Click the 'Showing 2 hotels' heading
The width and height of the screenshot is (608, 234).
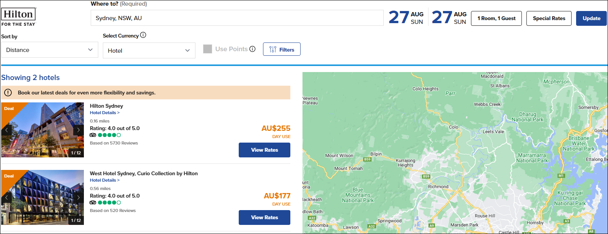(30, 77)
